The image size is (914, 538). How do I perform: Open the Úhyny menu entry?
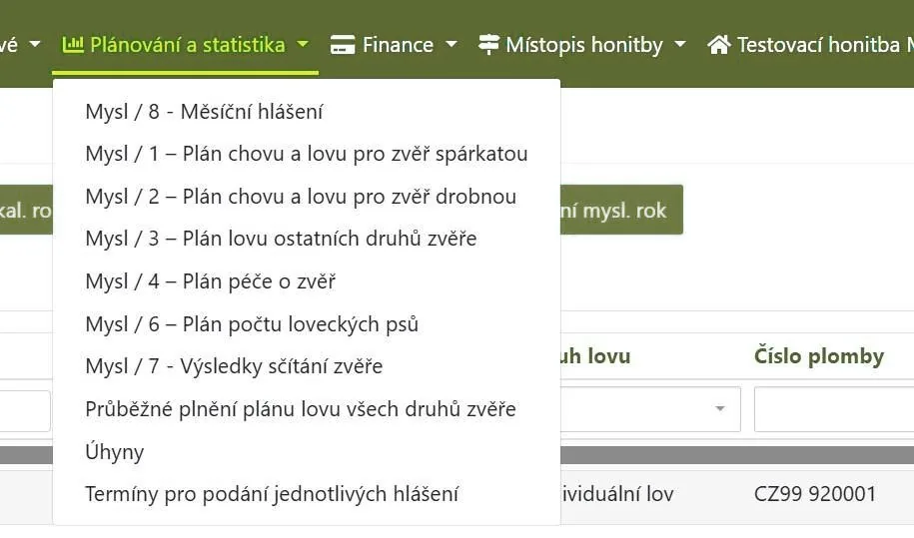point(114,452)
